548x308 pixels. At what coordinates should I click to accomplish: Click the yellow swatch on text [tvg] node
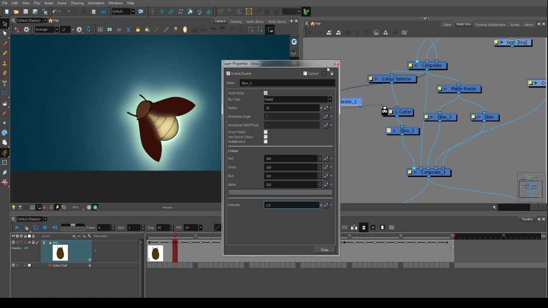(496, 42)
